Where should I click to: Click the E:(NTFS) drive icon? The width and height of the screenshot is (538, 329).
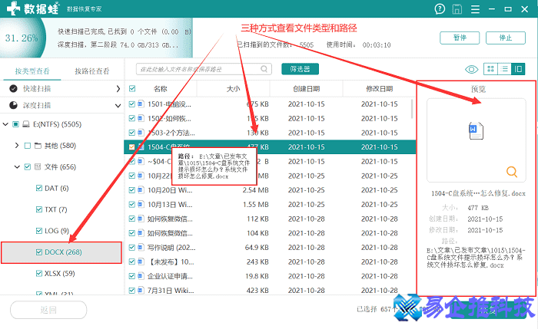click(x=26, y=124)
